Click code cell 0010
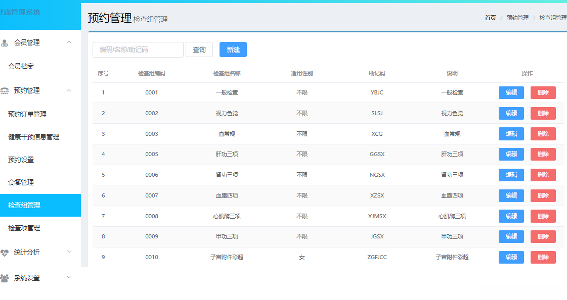Screen dimensions: 567x300 [152, 258]
